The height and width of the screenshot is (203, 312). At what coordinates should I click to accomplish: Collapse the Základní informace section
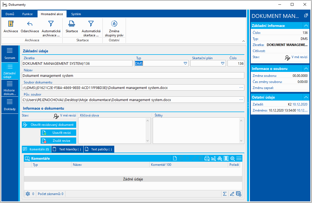[x=306, y=26]
